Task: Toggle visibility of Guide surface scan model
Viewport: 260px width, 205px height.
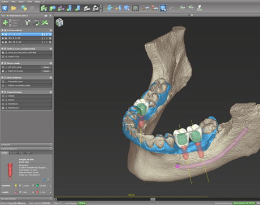Action: tap(3, 56)
